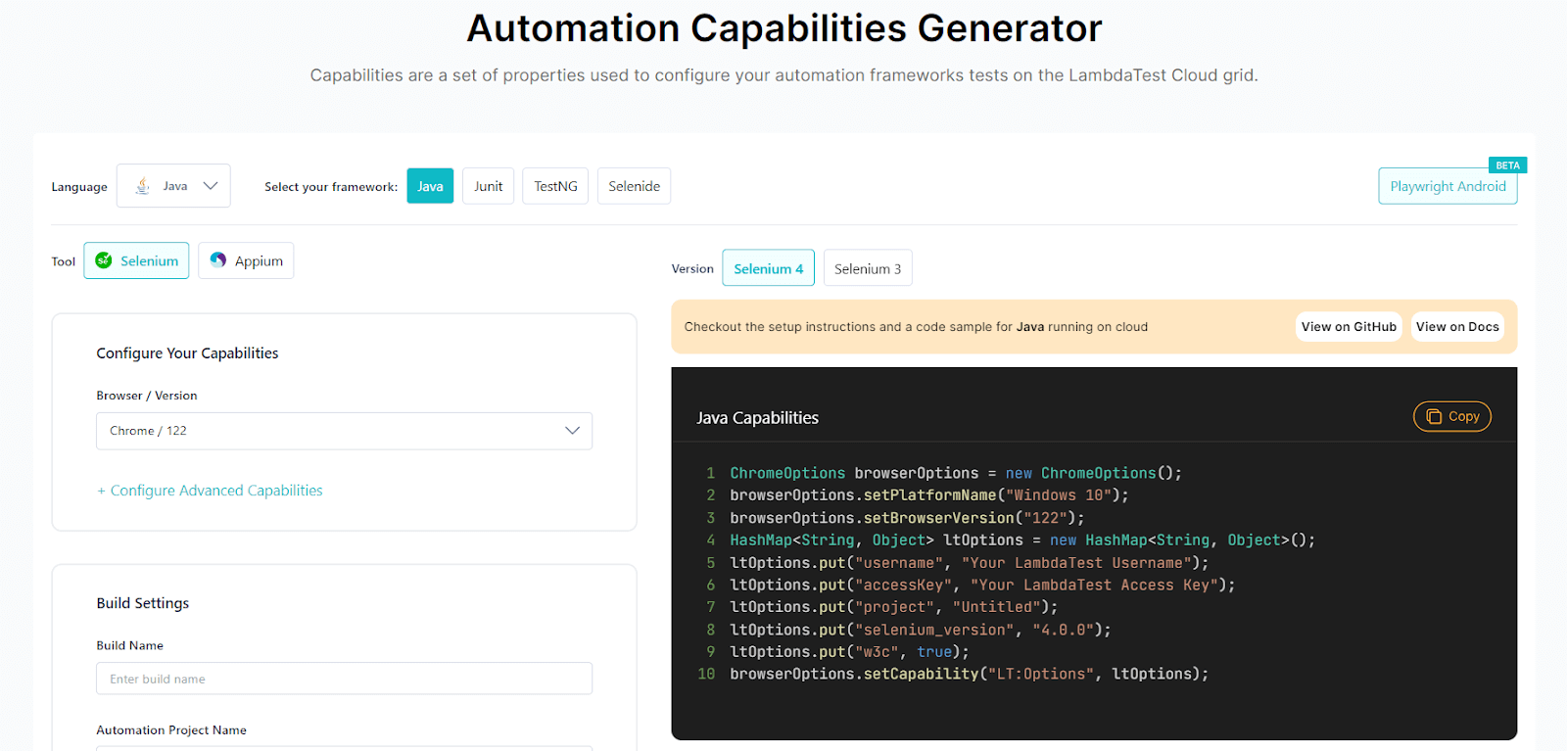The width and height of the screenshot is (1567, 751).
Task: Click the Automation Capabilities Generator title
Action: [784, 28]
